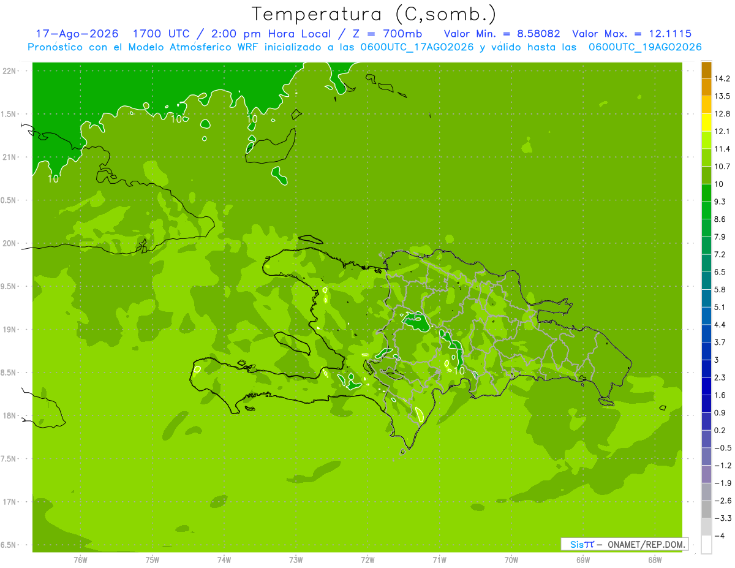
Task: Click the "68W" longitude label
Action: coord(654,559)
